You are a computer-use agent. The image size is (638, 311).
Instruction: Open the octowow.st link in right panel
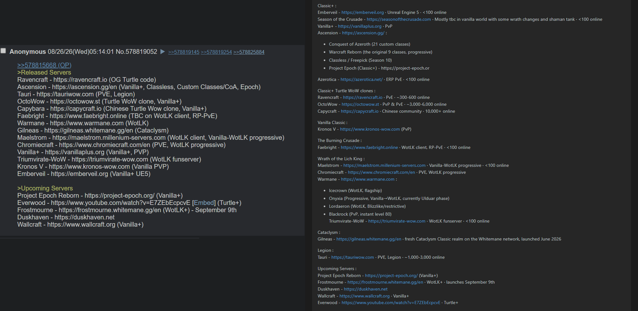[x=360, y=104]
